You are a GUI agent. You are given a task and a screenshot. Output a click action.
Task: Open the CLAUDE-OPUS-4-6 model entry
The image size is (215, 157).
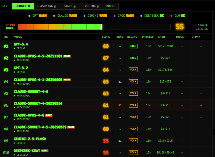pos(29,115)
